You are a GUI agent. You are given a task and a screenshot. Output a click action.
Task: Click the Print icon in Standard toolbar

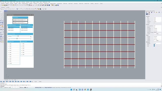tap(7, 5)
